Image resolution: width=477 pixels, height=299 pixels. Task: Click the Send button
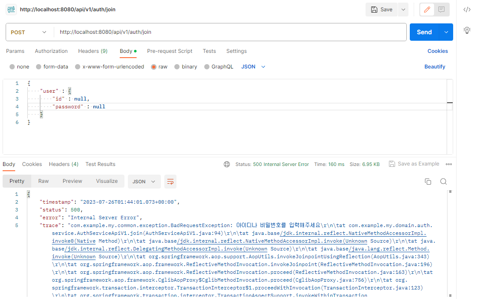coord(424,32)
